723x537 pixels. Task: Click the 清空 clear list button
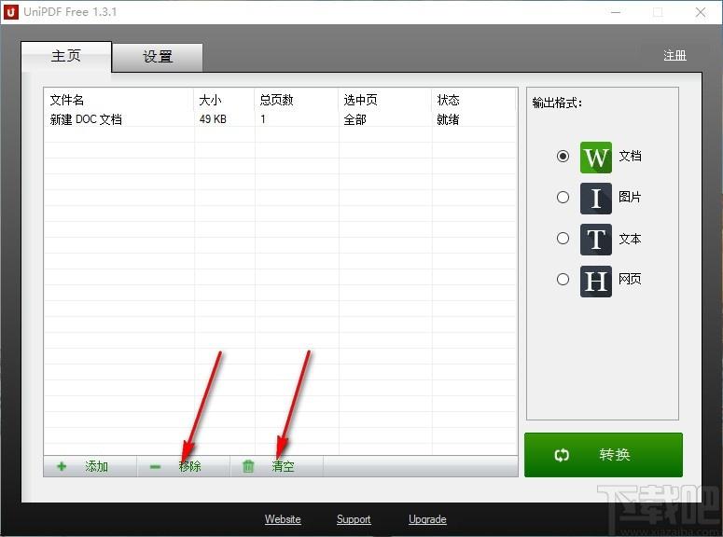pyautogui.click(x=276, y=466)
